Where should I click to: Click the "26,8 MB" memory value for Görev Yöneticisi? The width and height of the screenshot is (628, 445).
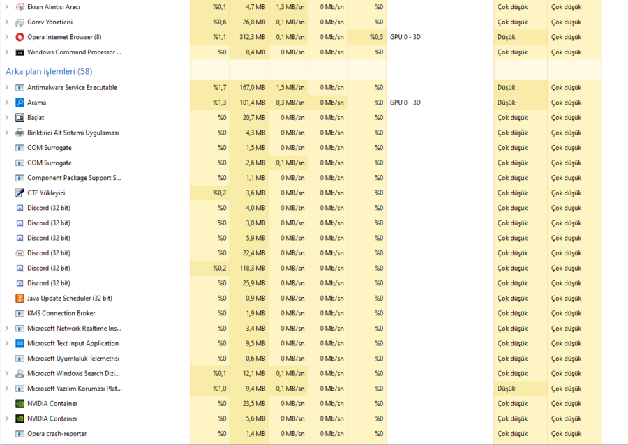(254, 22)
